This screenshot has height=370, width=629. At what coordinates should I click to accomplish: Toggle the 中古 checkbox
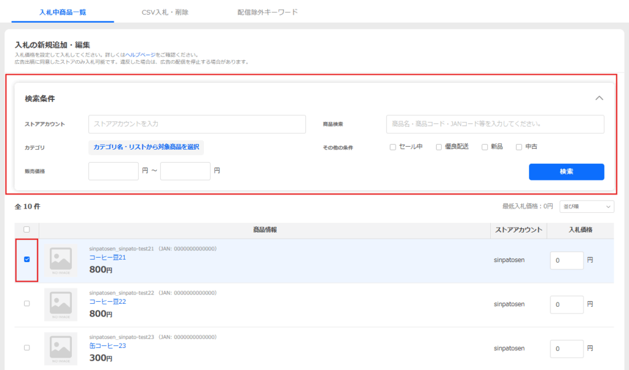[519, 147]
